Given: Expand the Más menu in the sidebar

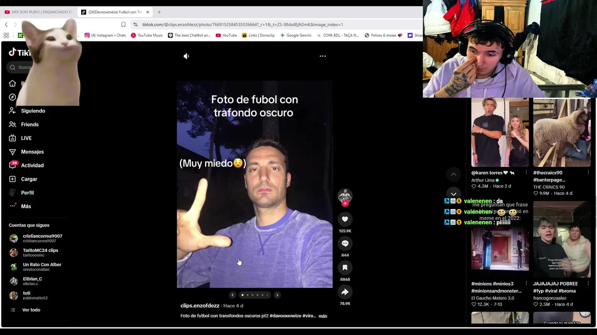Looking at the screenshot, I should [x=26, y=207].
